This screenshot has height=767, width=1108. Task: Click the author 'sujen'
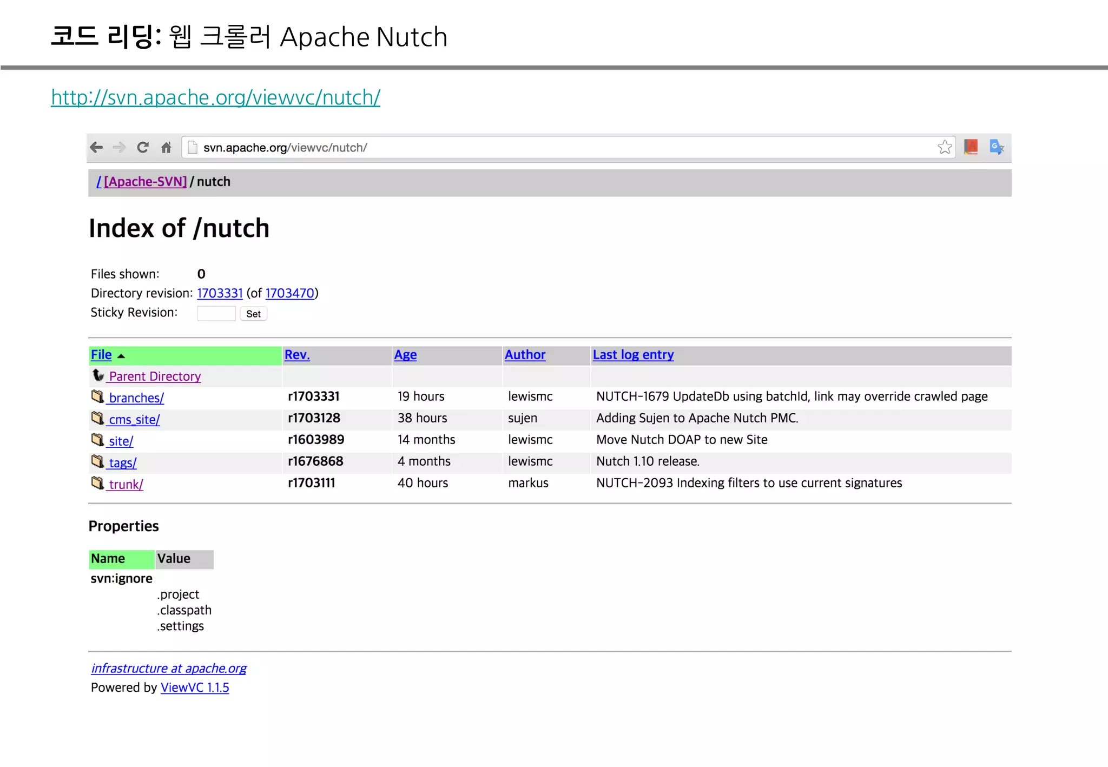(523, 418)
